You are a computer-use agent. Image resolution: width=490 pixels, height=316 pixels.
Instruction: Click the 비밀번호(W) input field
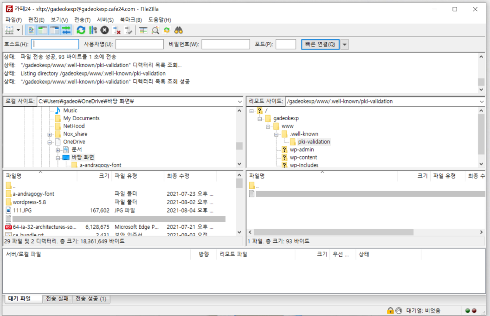(226, 44)
